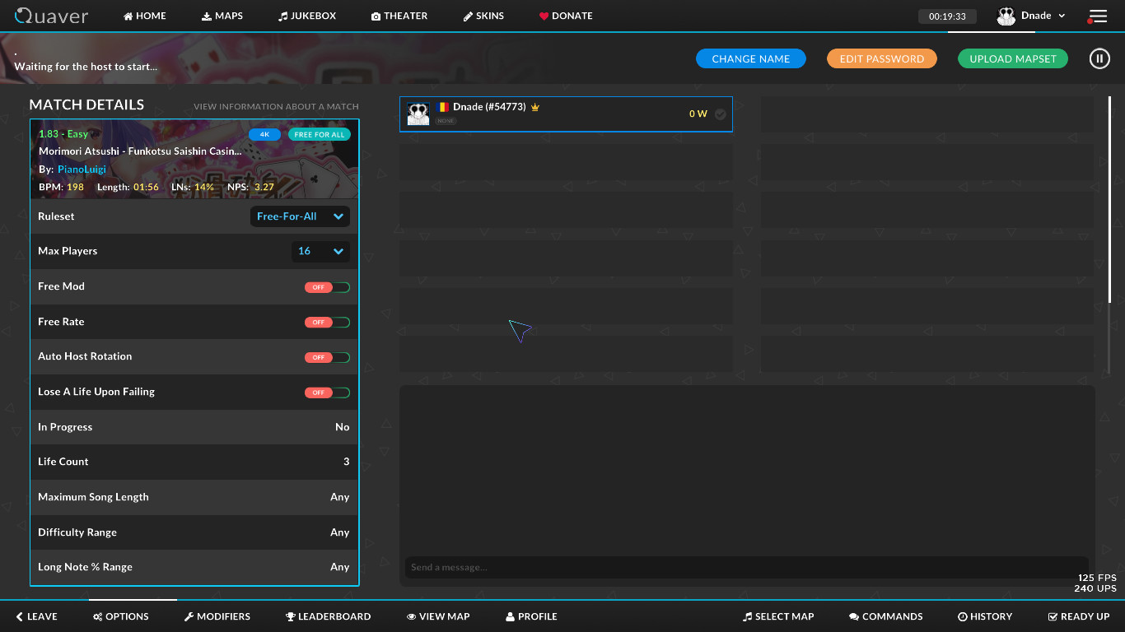Open the Jukebox from the top navigation
1125x632 pixels.
click(x=306, y=16)
